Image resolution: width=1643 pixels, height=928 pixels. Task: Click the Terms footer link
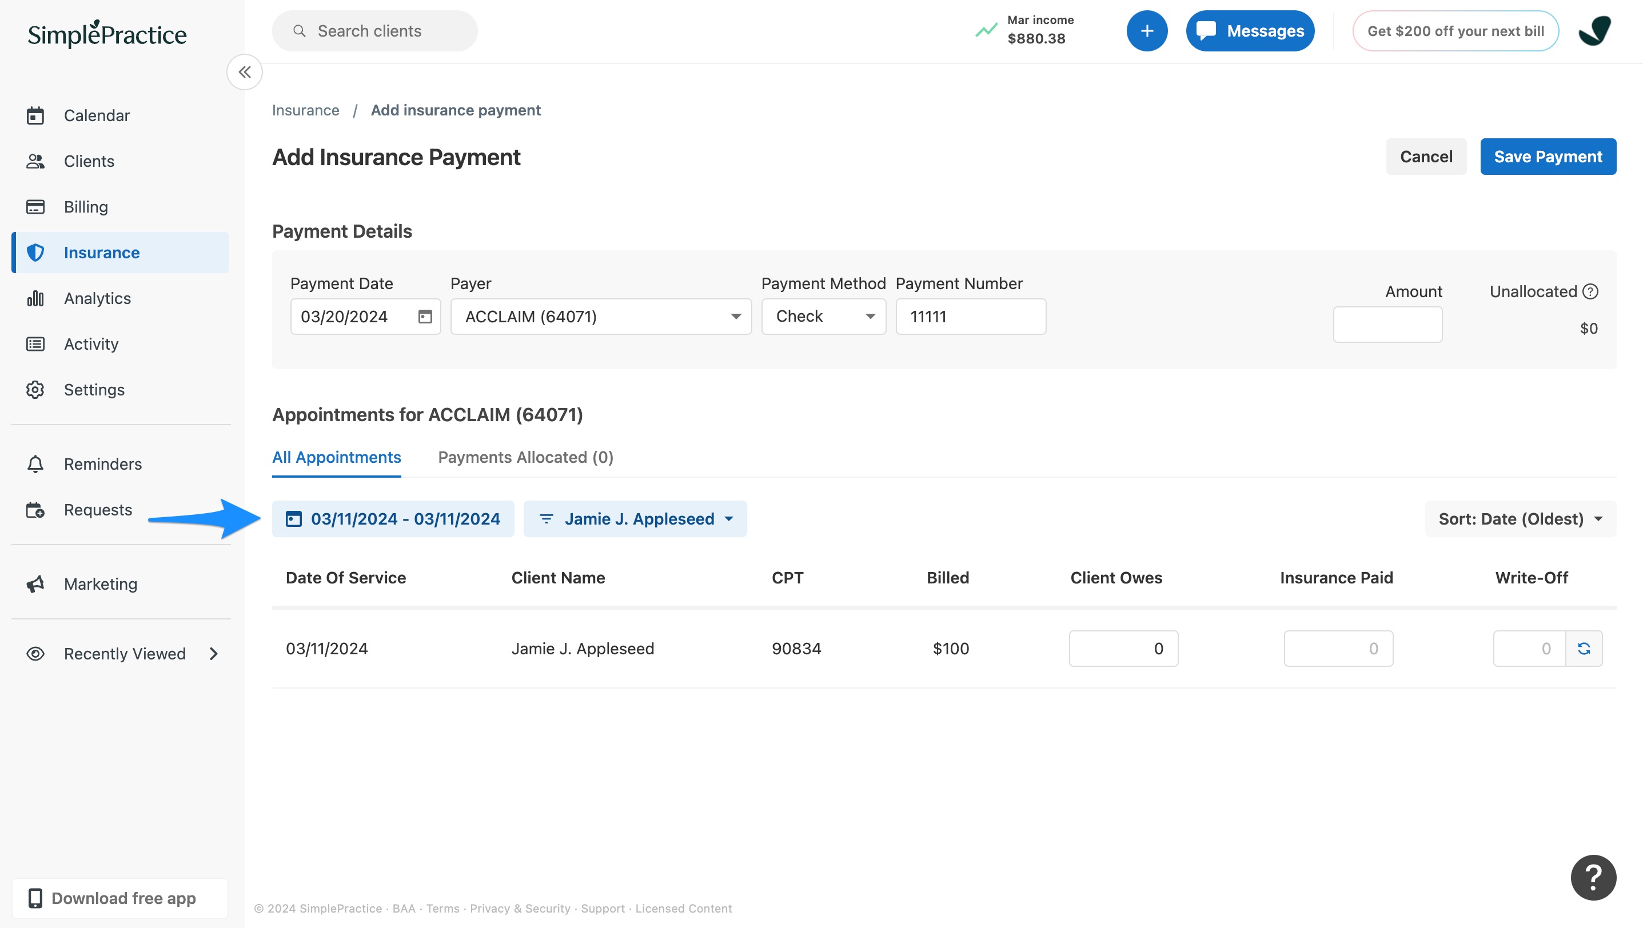442,908
